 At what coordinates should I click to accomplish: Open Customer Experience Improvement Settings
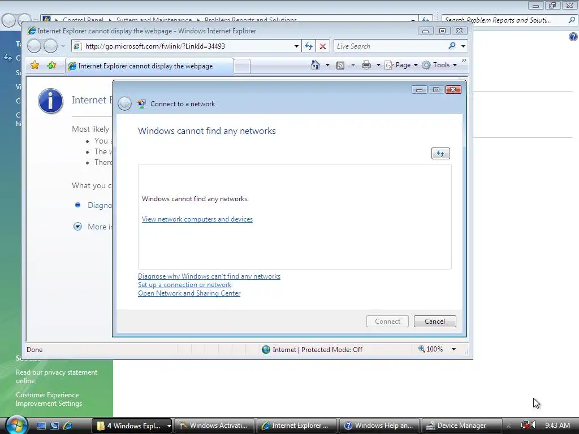click(49, 399)
